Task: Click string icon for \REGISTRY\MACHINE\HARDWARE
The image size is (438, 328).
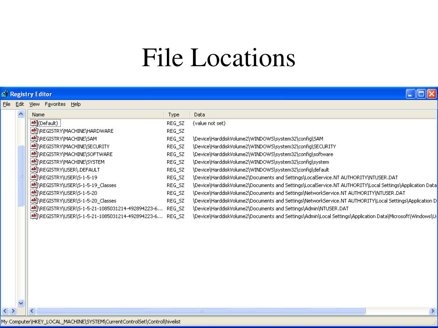Action: pyautogui.click(x=34, y=131)
